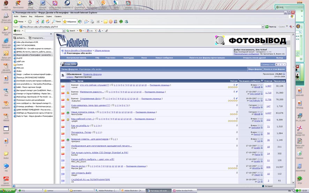Print the page using printer icon
The width and height of the screenshot is (309, 193).
tap(92, 22)
